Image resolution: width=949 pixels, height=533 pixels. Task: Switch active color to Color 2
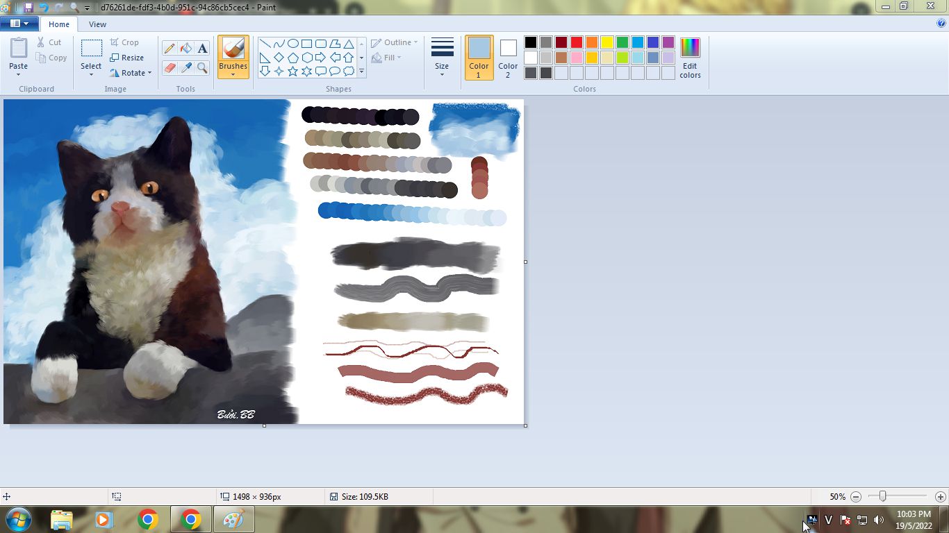coord(508,57)
